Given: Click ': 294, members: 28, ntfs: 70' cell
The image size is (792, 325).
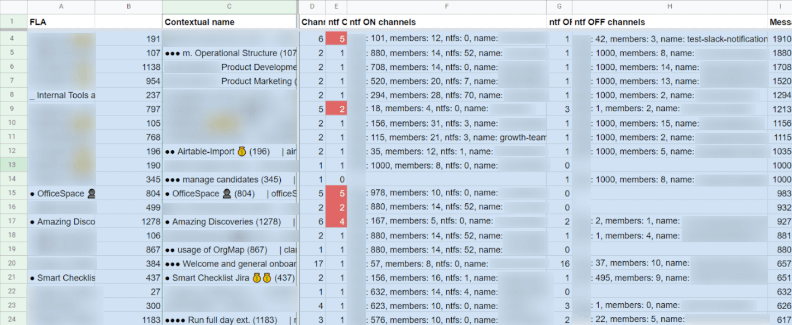Looking at the screenshot, I should click(447, 95).
